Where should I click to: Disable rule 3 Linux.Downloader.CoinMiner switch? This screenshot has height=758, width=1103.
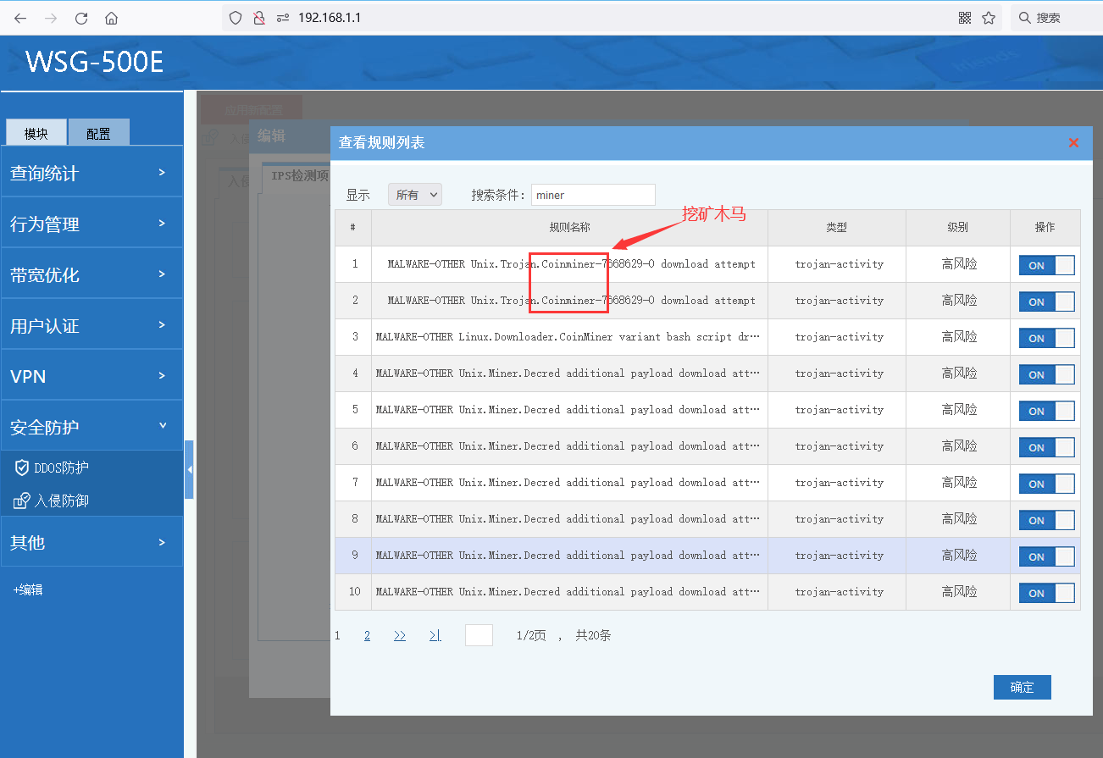tap(1046, 338)
